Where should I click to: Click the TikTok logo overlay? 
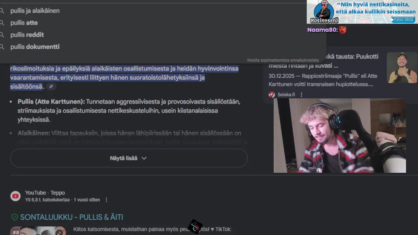[x=195, y=227]
